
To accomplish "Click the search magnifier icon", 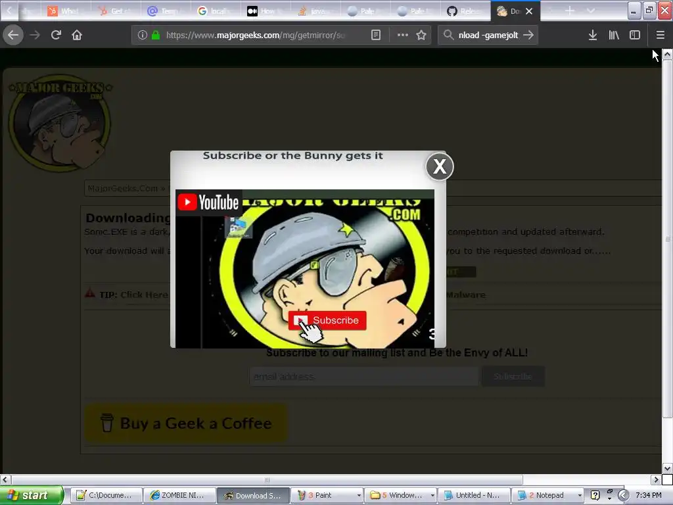I will (448, 36).
